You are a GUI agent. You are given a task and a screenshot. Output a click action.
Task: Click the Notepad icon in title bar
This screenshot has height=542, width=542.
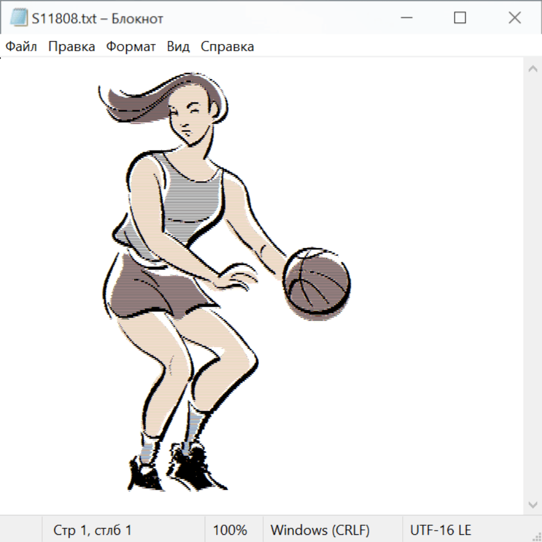click(19, 18)
